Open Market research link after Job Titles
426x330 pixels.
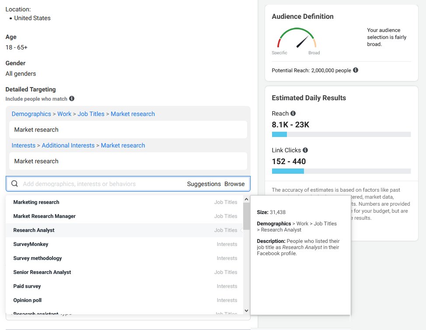point(133,114)
